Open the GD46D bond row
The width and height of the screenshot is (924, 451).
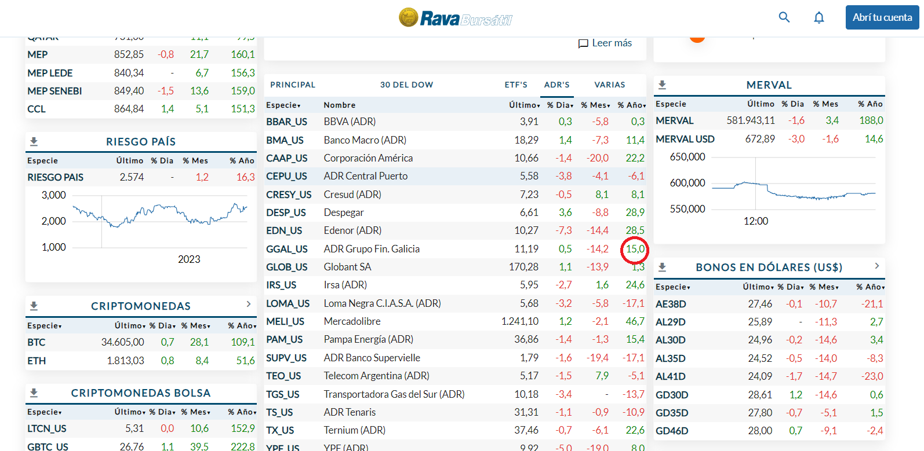pos(769,431)
